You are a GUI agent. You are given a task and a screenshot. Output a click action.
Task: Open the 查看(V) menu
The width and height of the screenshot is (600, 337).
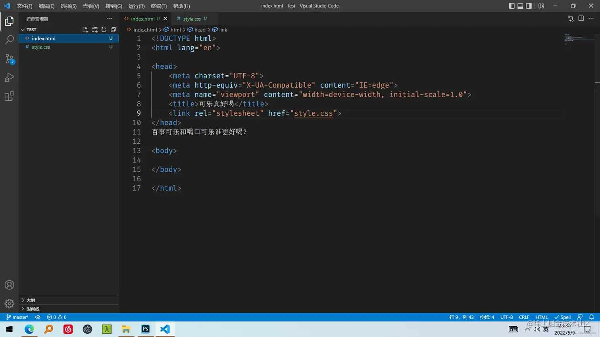point(91,6)
